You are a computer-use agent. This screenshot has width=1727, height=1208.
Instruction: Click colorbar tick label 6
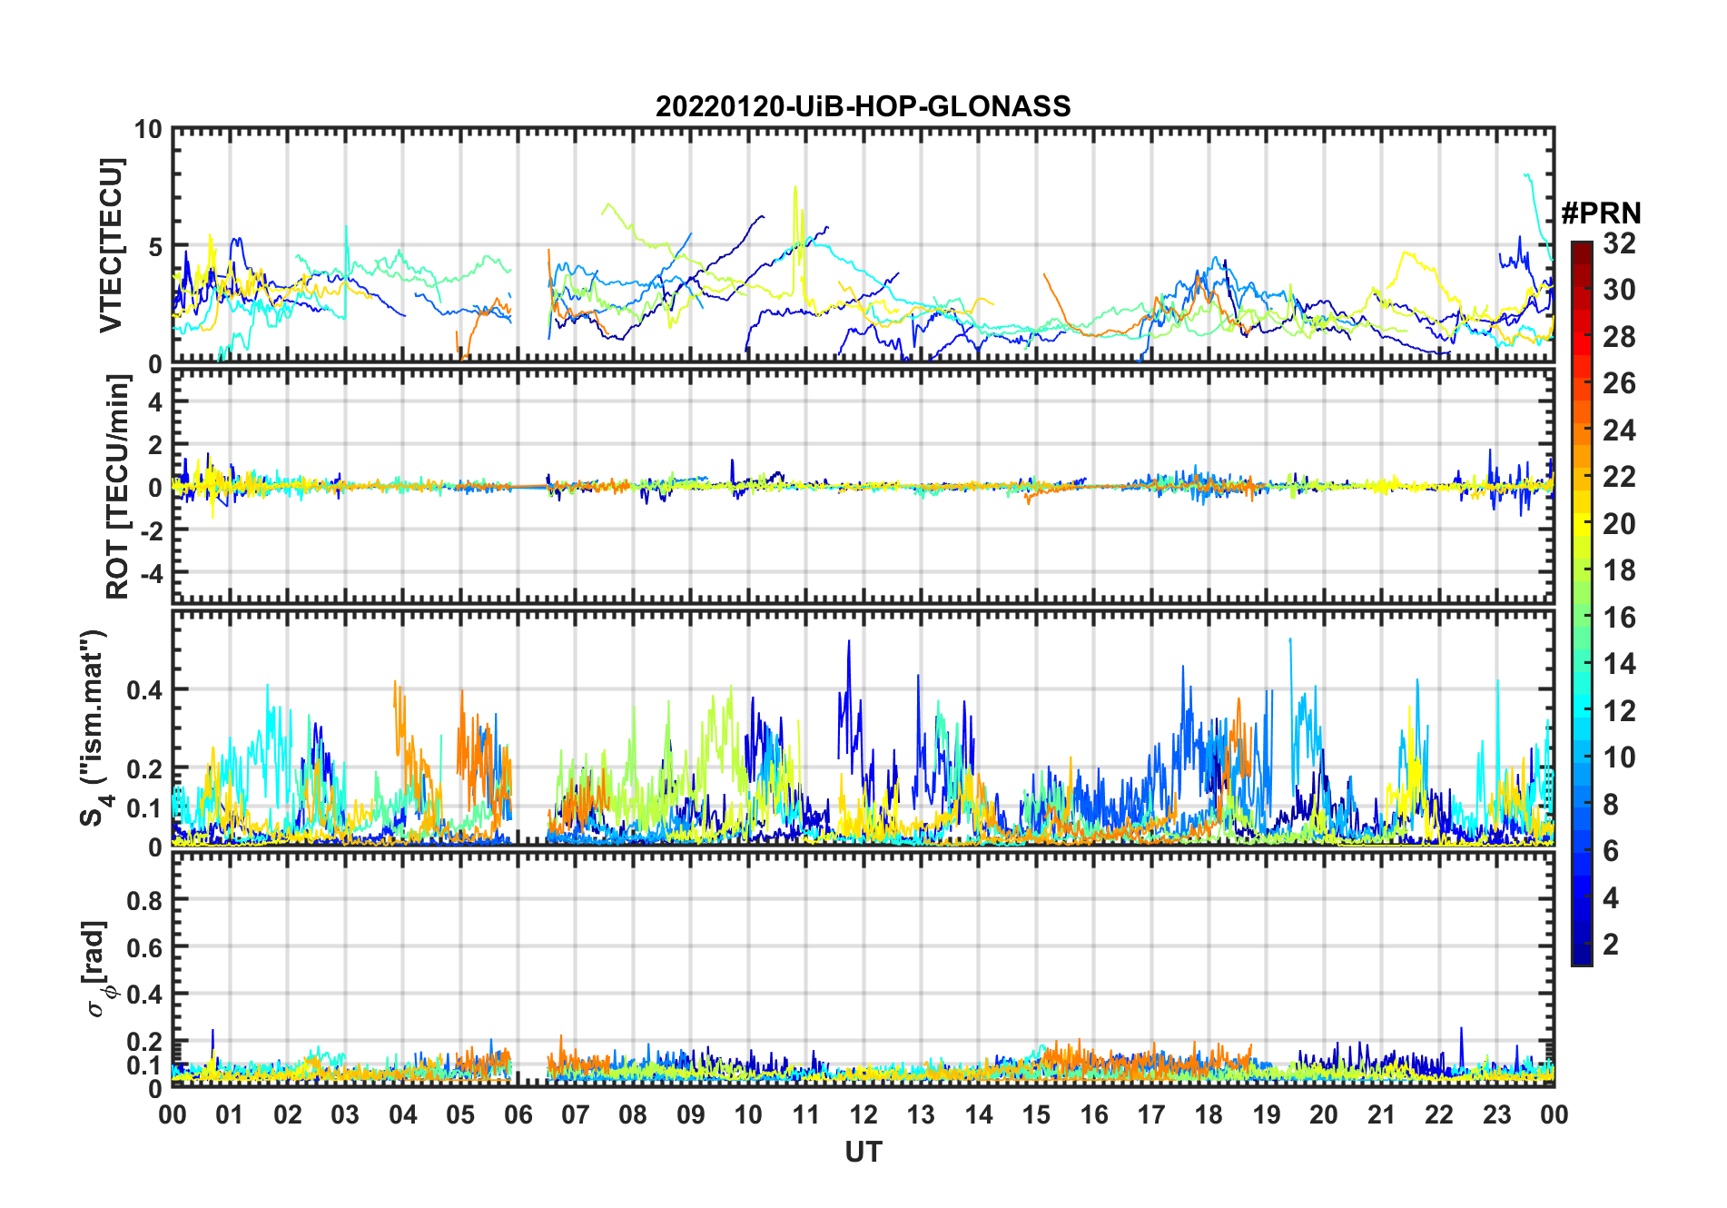(x=1611, y=851)
